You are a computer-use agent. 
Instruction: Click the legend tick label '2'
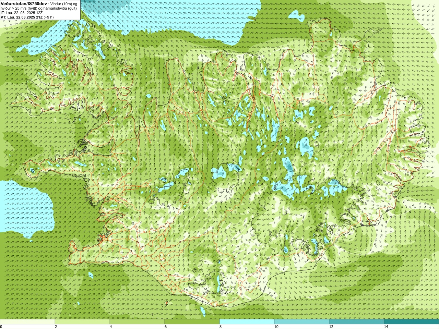(x=56, y=327)
